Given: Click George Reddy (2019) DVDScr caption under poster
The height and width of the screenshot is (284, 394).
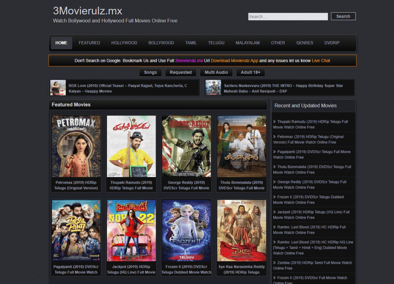Looking at the screenshot, I should 187,185.
